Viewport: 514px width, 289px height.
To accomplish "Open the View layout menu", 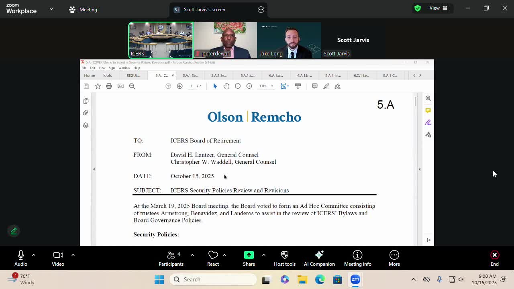I will pyautogui.click(x=439, y=8).
